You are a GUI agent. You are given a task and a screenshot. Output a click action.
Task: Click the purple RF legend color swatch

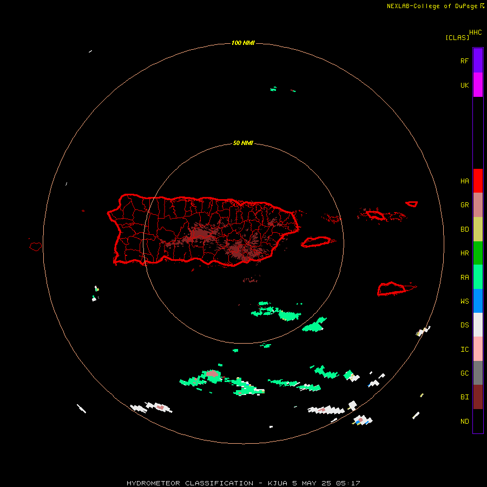pos(478,61)
